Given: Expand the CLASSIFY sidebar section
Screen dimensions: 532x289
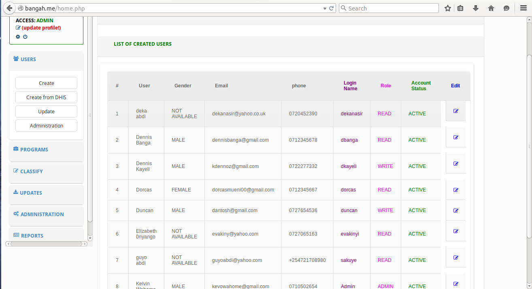Looking at the screenshot, I should coord(46,172).
